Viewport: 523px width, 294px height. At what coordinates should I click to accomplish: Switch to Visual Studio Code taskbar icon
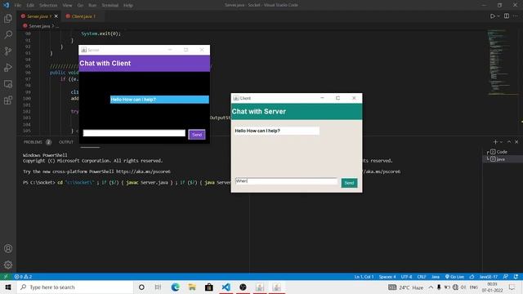pos(226,287)
